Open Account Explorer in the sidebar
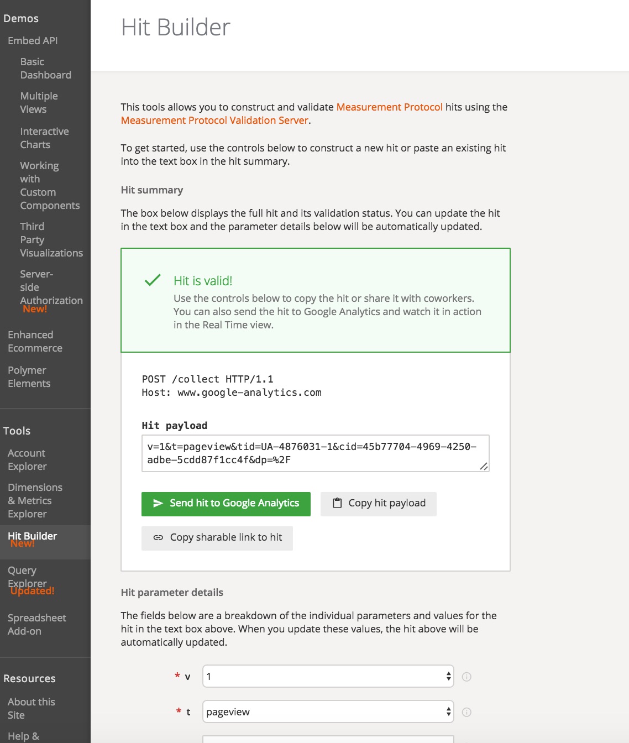Viewport: 629px width, 743px height. [27, 460]
